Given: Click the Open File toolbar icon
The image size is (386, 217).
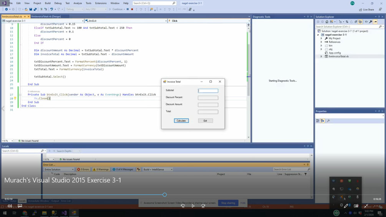Looking at the screenshot, I should click(26, 9).
